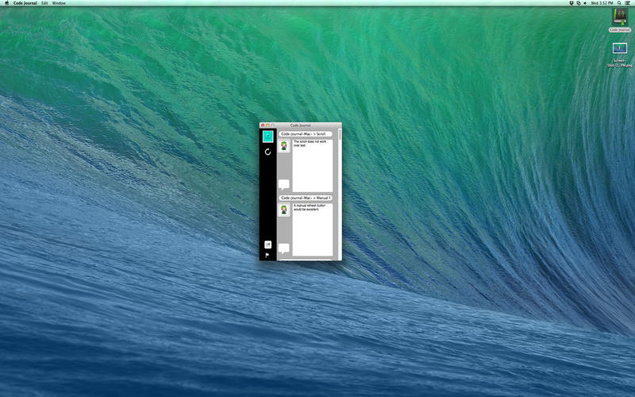
Task: Open comment bubble on the Manual refresh issue
Action: (284, 249)
